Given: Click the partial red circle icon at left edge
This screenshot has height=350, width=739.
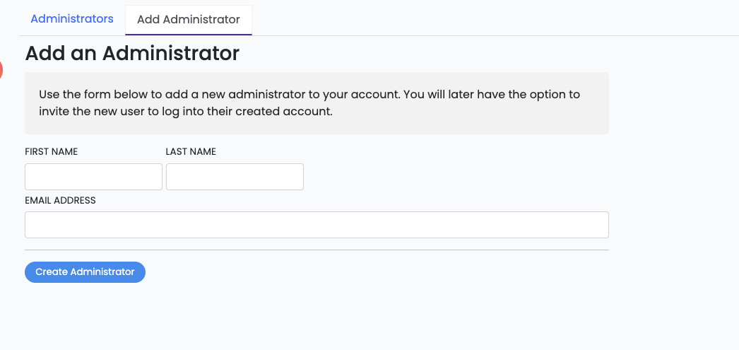Looking at the screenshot, I should (x=1, y=69).
